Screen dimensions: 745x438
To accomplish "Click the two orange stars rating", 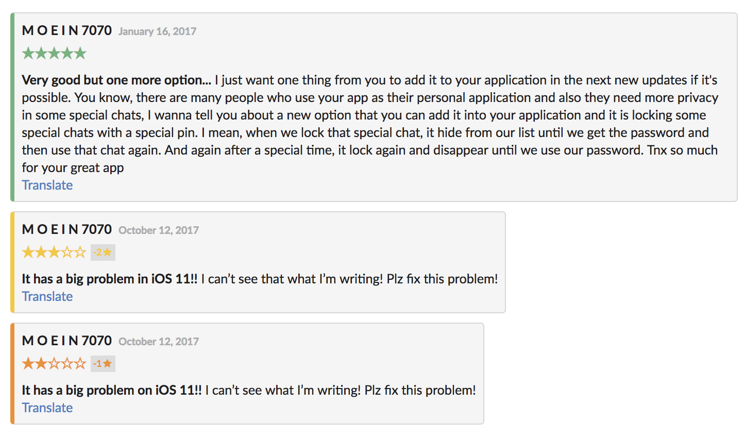I will pyautogui.click(x=54, y=363).
